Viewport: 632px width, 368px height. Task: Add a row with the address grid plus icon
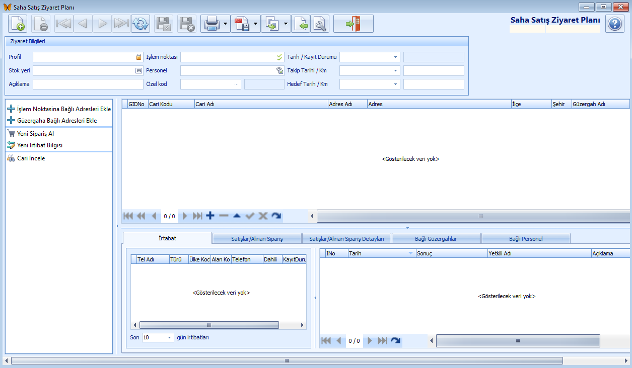[x=210, y=216]
